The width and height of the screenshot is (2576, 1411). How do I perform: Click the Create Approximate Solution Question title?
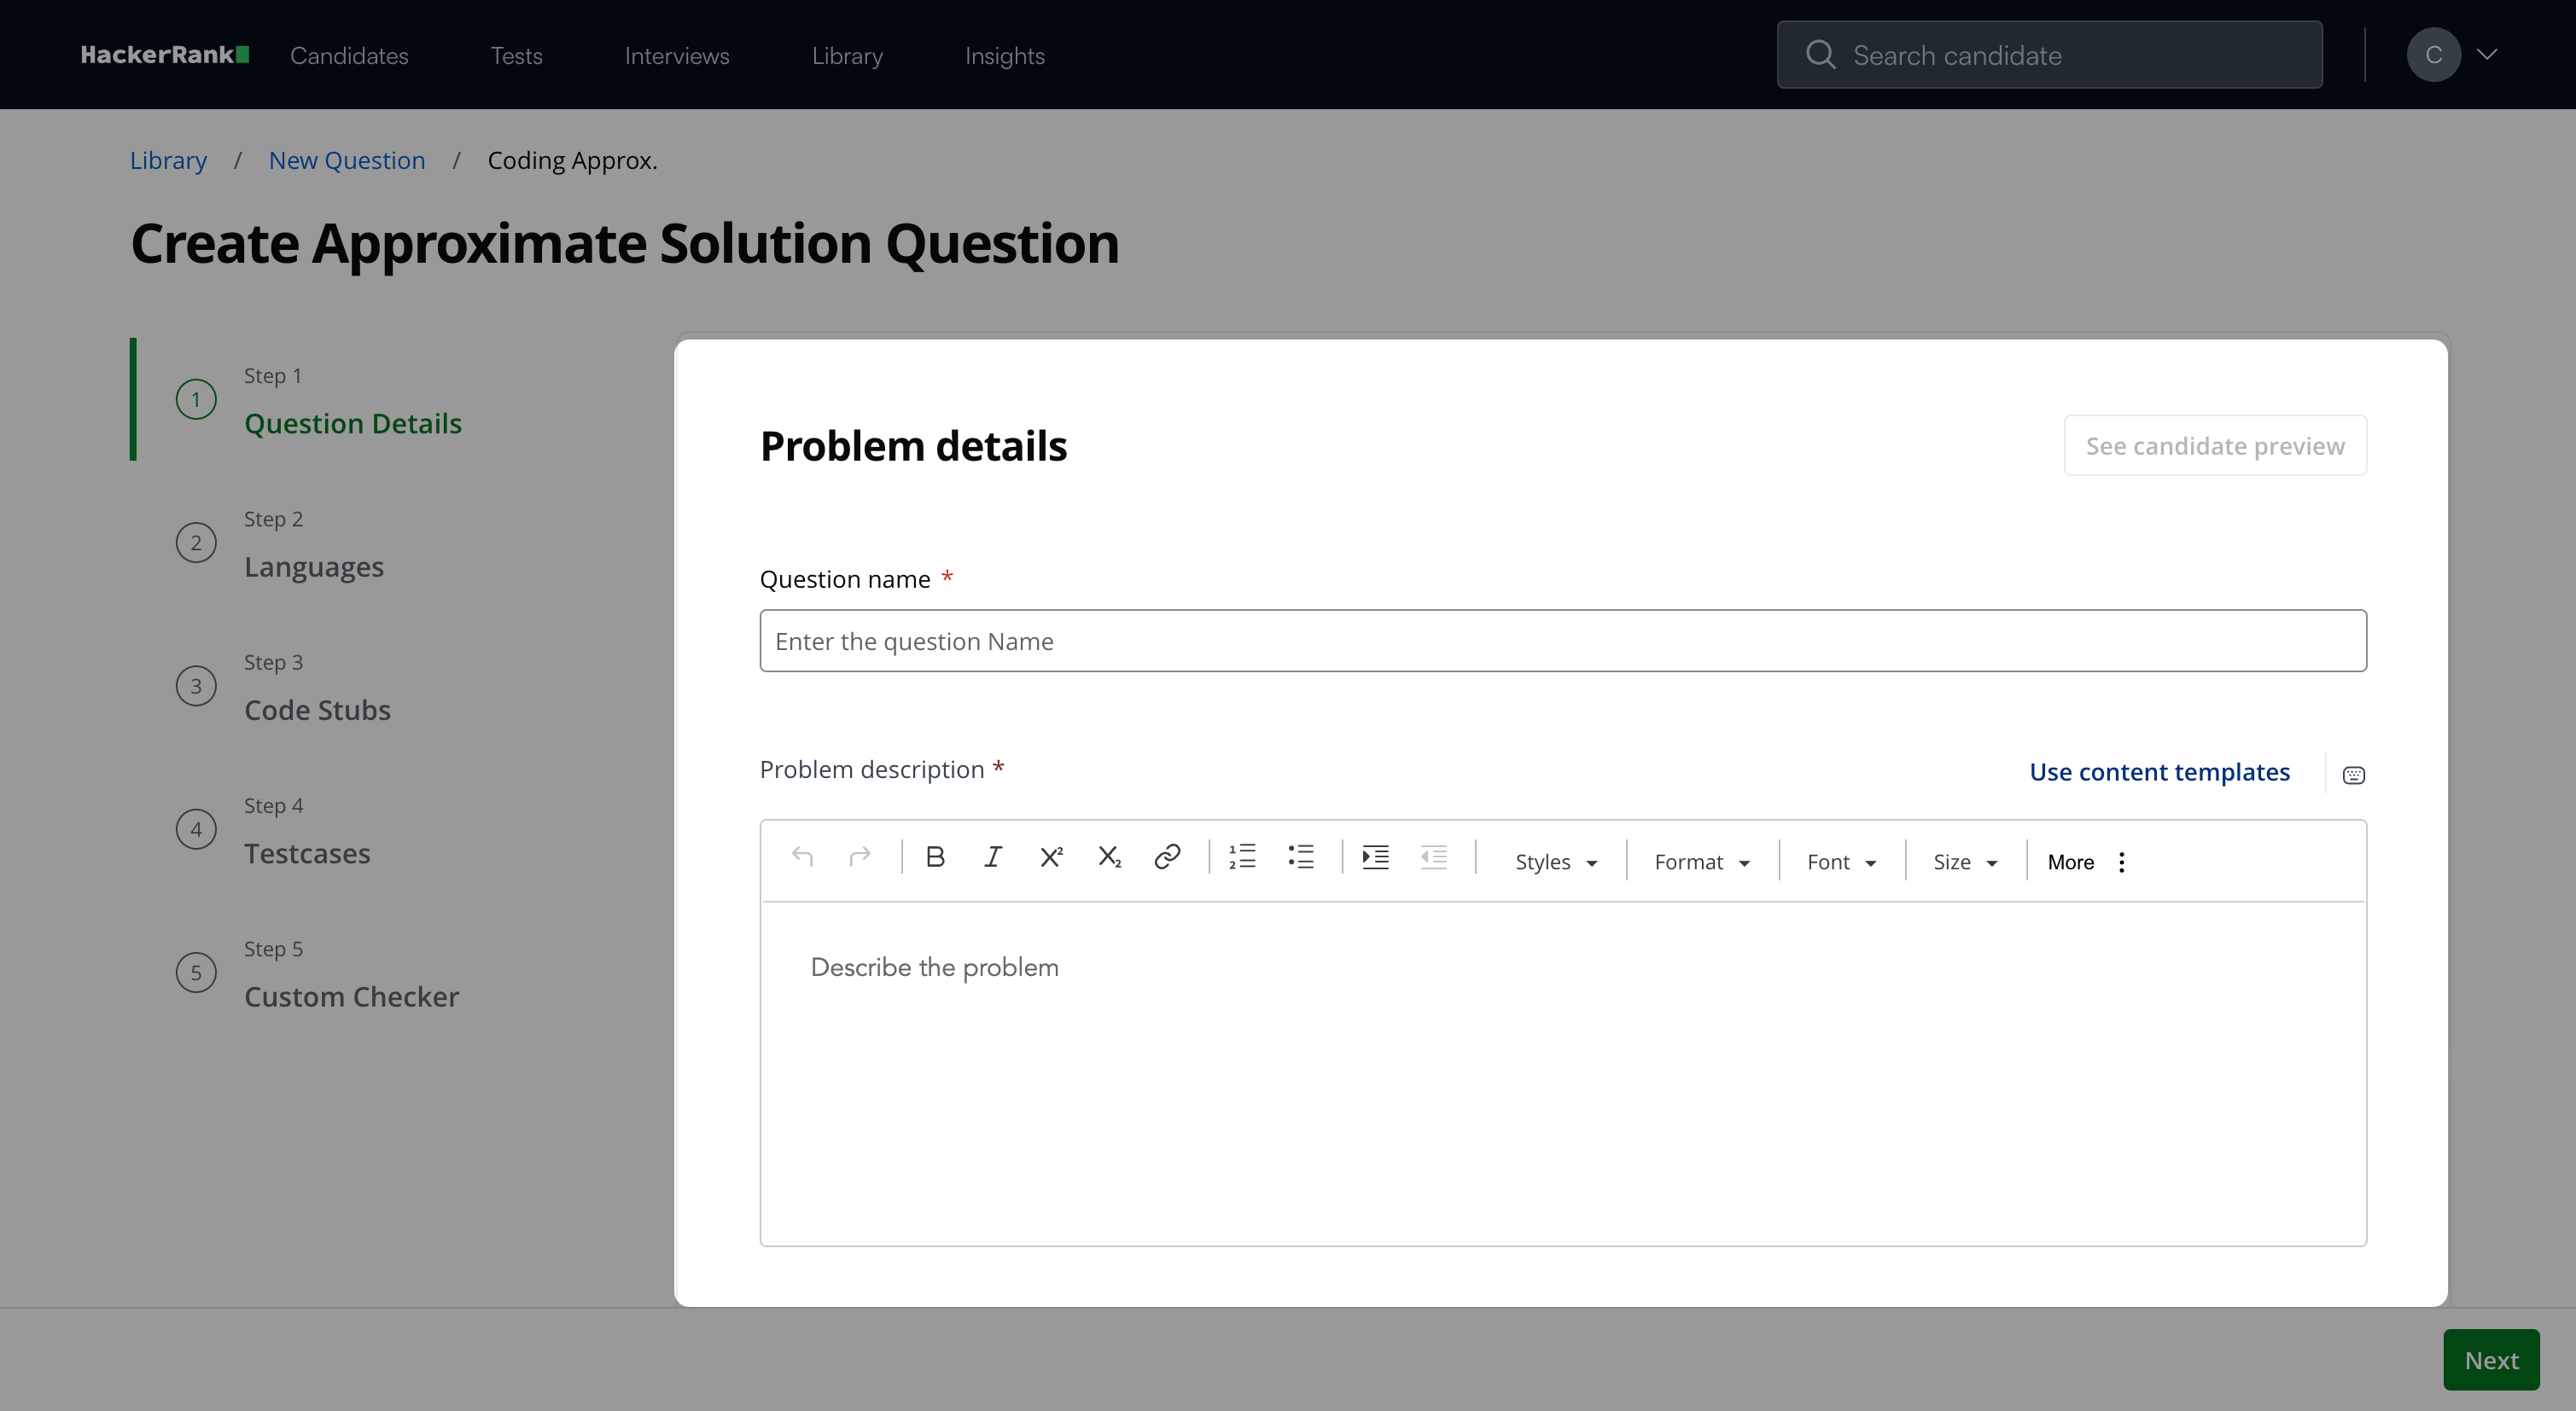pyautogui.click(x=625, y=244)
